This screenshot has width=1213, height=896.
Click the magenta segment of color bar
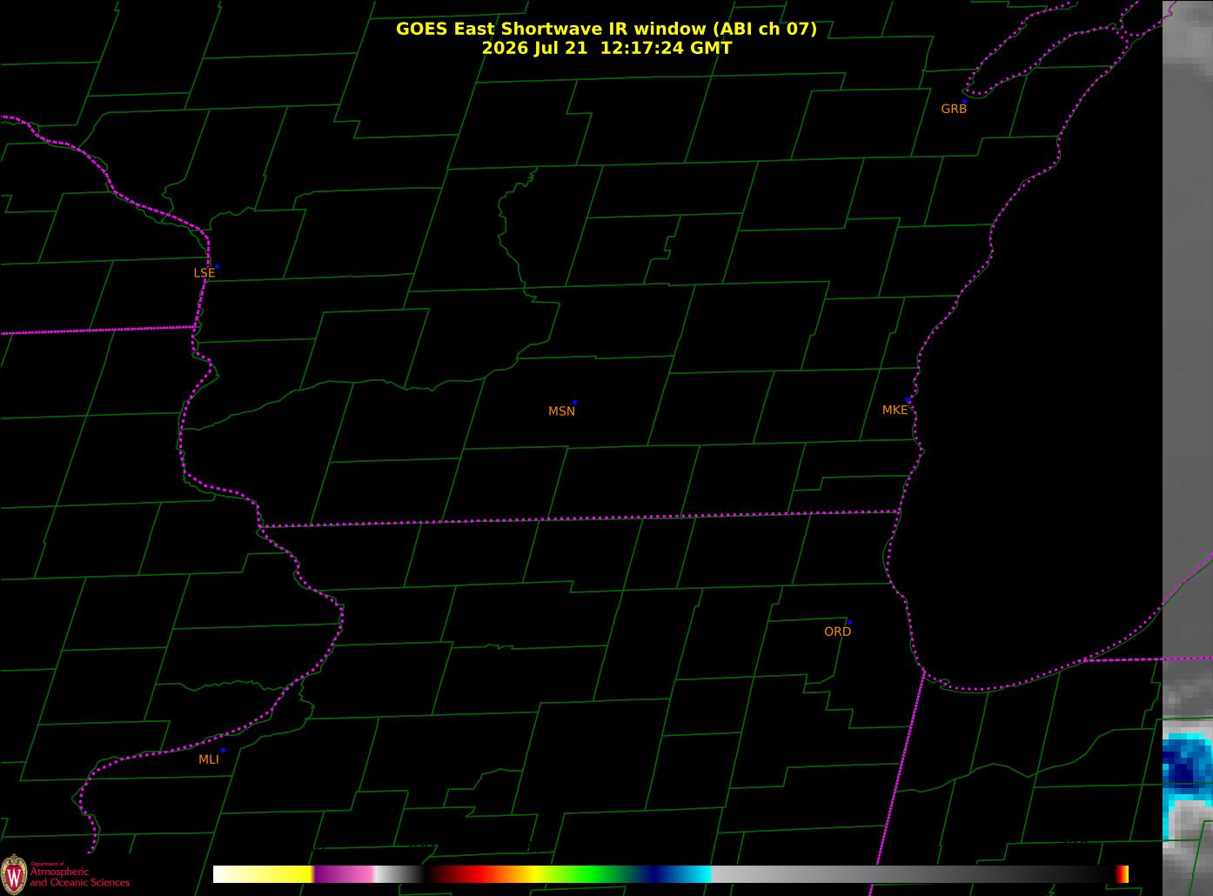[344, 874]
